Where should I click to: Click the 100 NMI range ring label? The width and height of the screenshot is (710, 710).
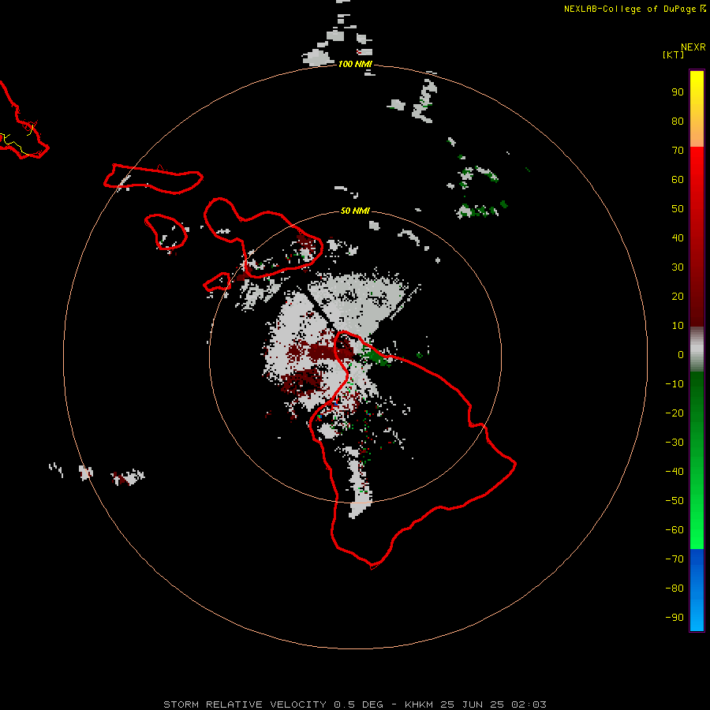(355, 65)
